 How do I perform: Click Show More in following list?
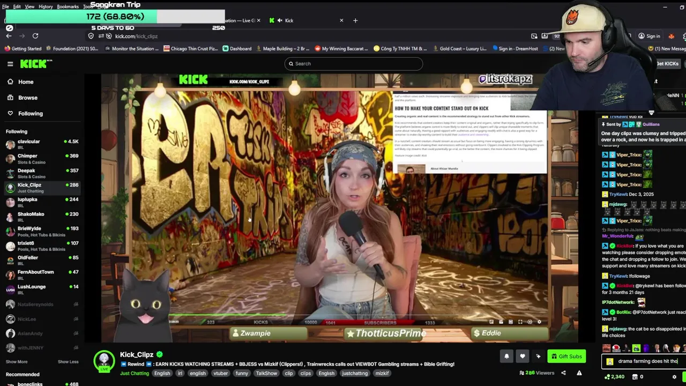(17, 362)
